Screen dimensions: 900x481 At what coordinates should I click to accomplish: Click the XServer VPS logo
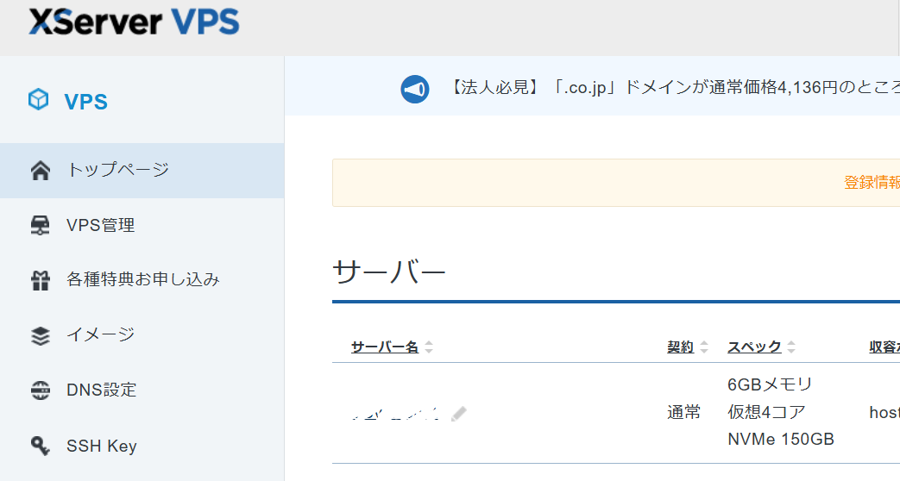[x=134, y=22]
